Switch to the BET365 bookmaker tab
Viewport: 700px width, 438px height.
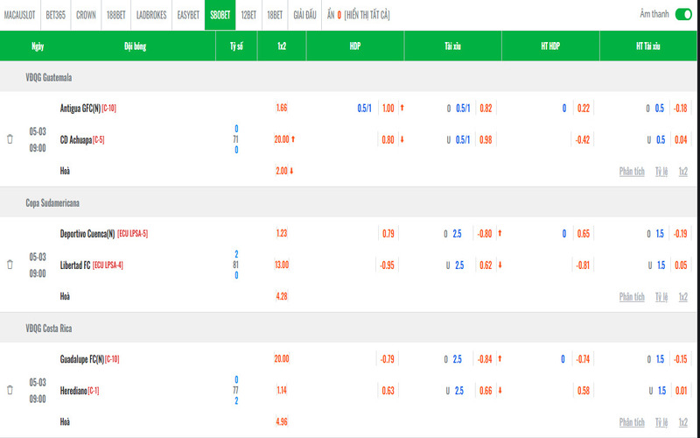(56, 15)
